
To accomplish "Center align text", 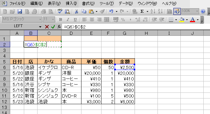I will point(92,20).
